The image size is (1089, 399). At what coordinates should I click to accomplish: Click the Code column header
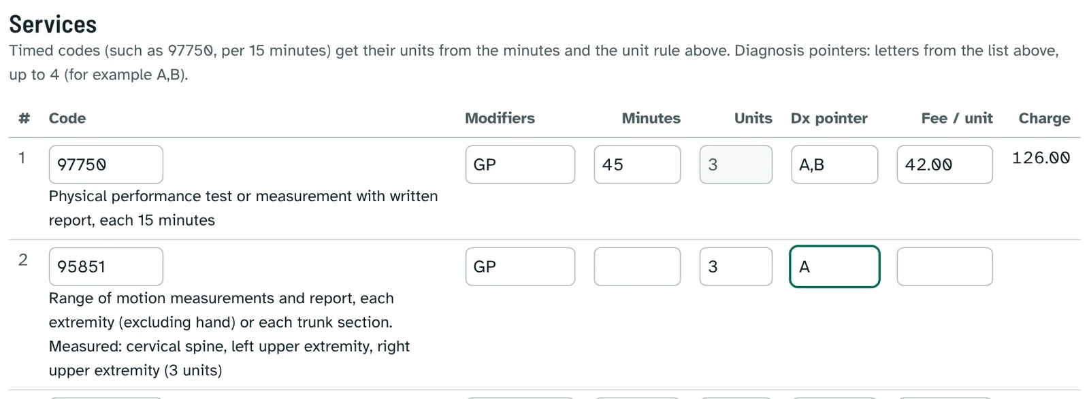tap(67, 118)
